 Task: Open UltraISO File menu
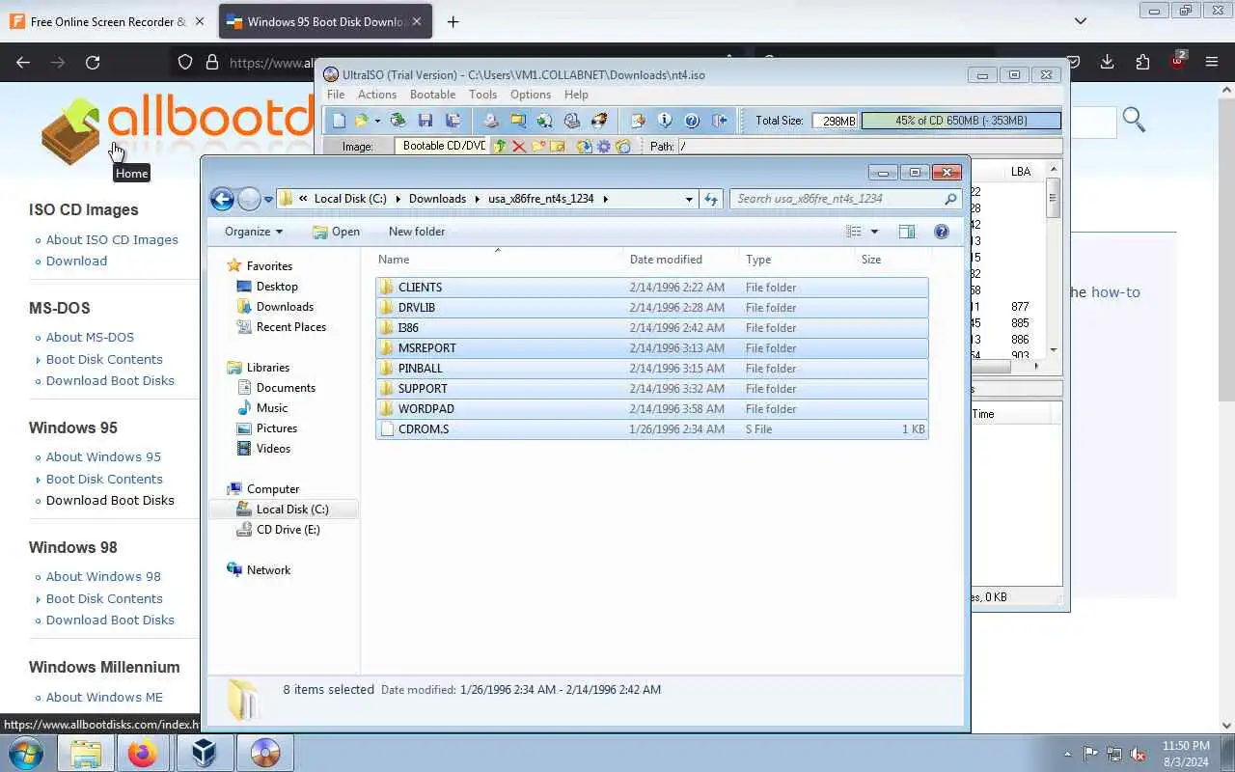coord(336,95)
